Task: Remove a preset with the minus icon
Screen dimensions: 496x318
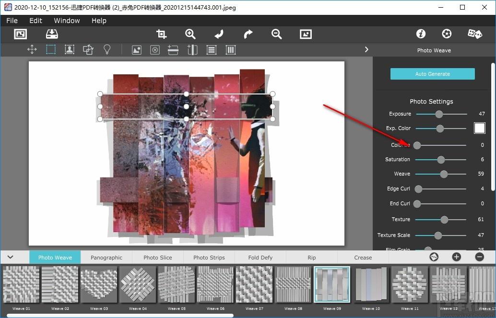Action: pyautogui.click(x=480, y=257)
